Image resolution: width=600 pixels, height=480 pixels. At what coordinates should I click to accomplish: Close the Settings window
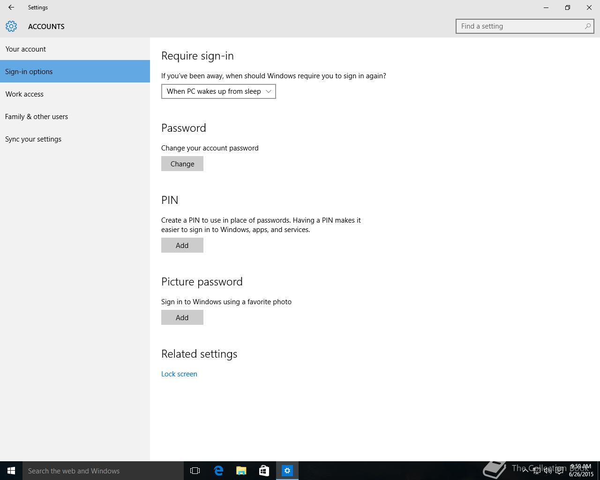coord(589,7)
